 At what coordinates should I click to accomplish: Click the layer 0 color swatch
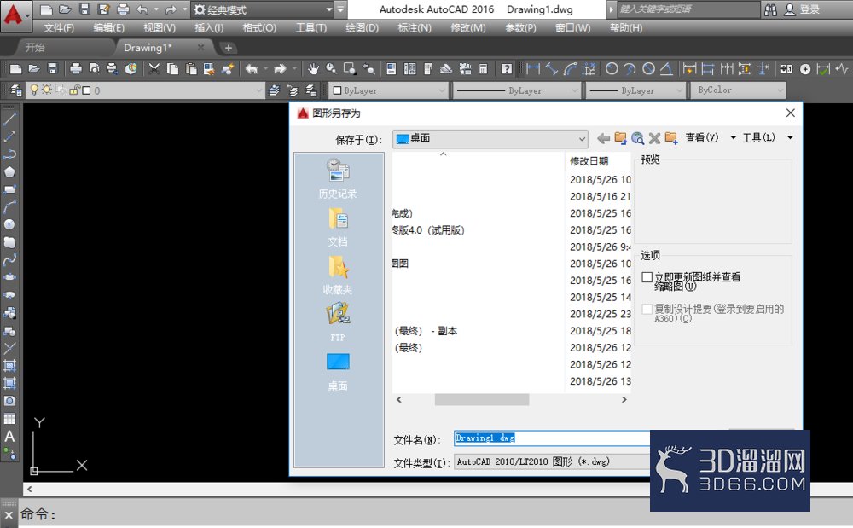click(x=86, y=90)
